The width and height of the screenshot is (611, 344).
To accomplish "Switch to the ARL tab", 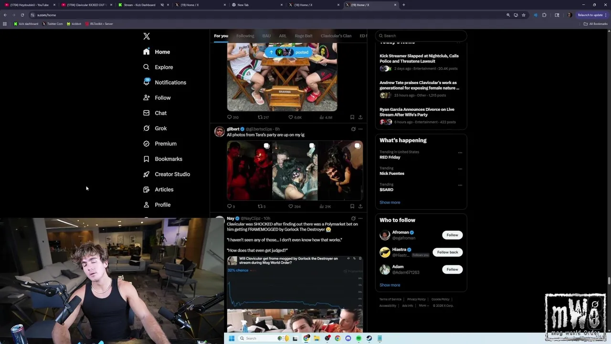I will pos(283,36).
